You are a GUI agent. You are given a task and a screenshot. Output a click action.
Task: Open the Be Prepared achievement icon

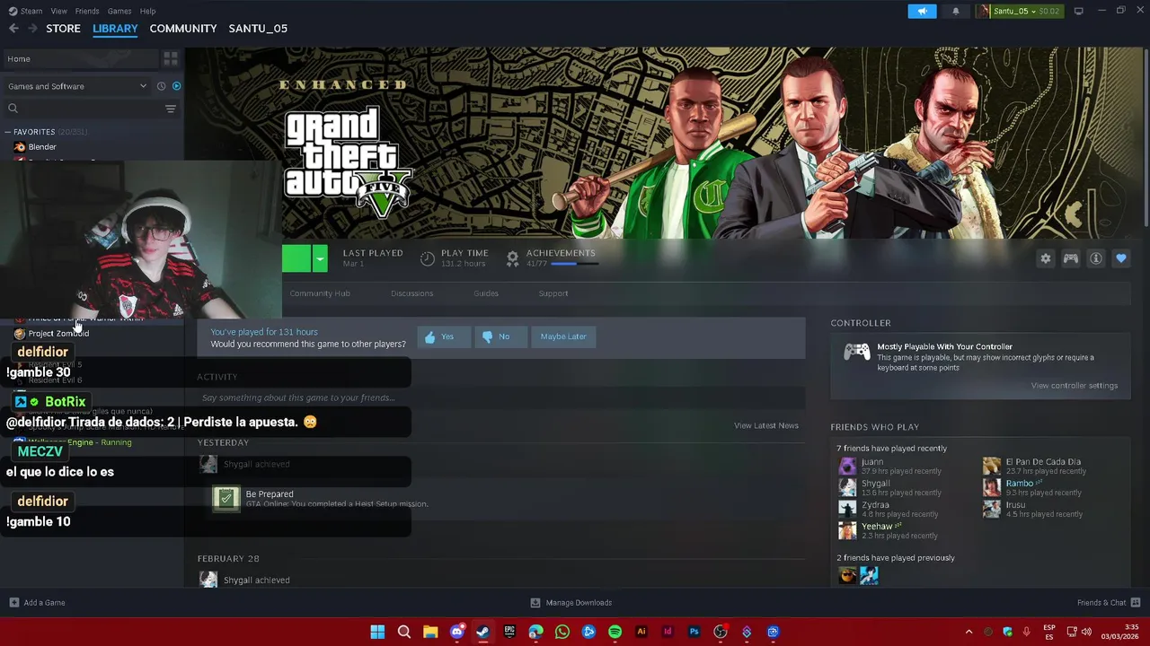(226, 498)
